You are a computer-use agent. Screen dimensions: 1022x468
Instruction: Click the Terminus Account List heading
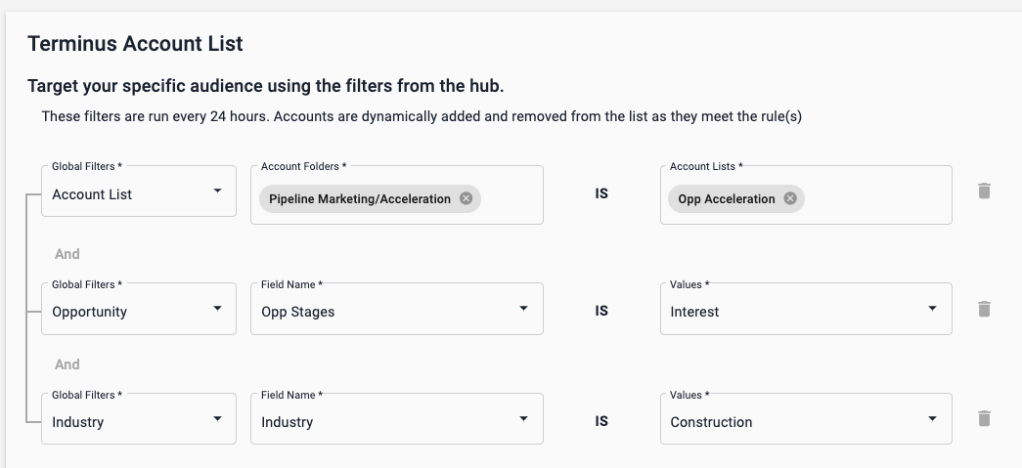pyautogui.click(x=135, y=44)
